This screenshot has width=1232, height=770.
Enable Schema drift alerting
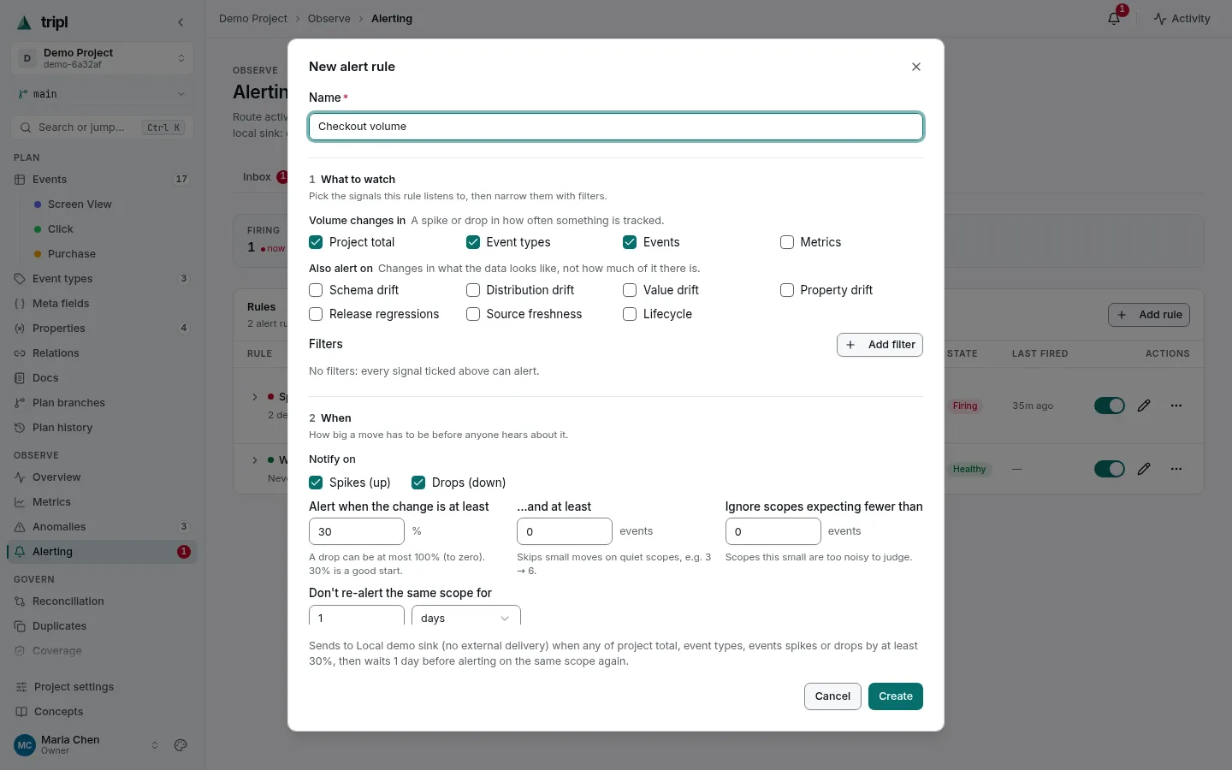point(316,290)
